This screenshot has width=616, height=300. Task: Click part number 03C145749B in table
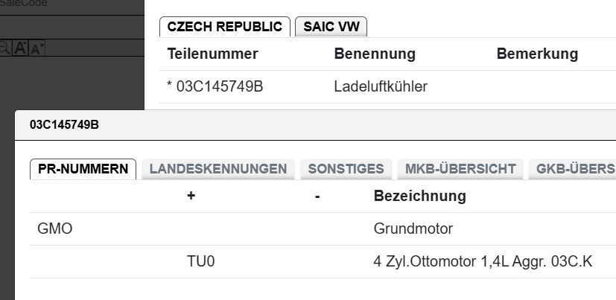pyautogui.click(x=215, y=87)
